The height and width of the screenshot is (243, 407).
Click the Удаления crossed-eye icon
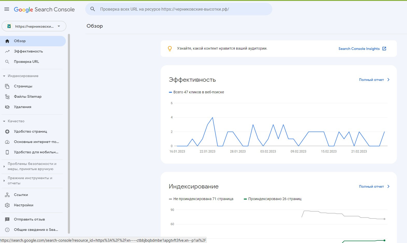(x=7, y=107)
